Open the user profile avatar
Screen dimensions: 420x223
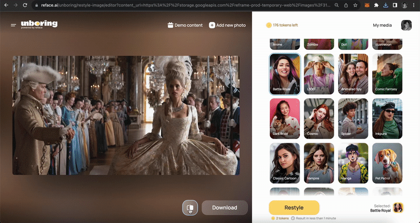point(406,25)
